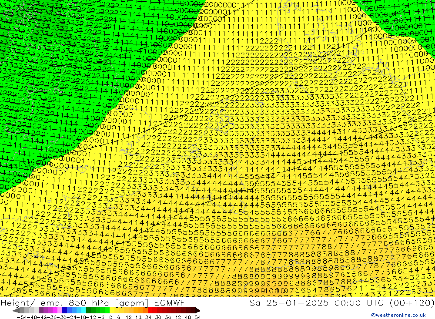Viewport: 435px width, 319px height.
Task: Click the '(00+120)' forecast hour text
Action: pyautogui.click(x=412, y=302)
